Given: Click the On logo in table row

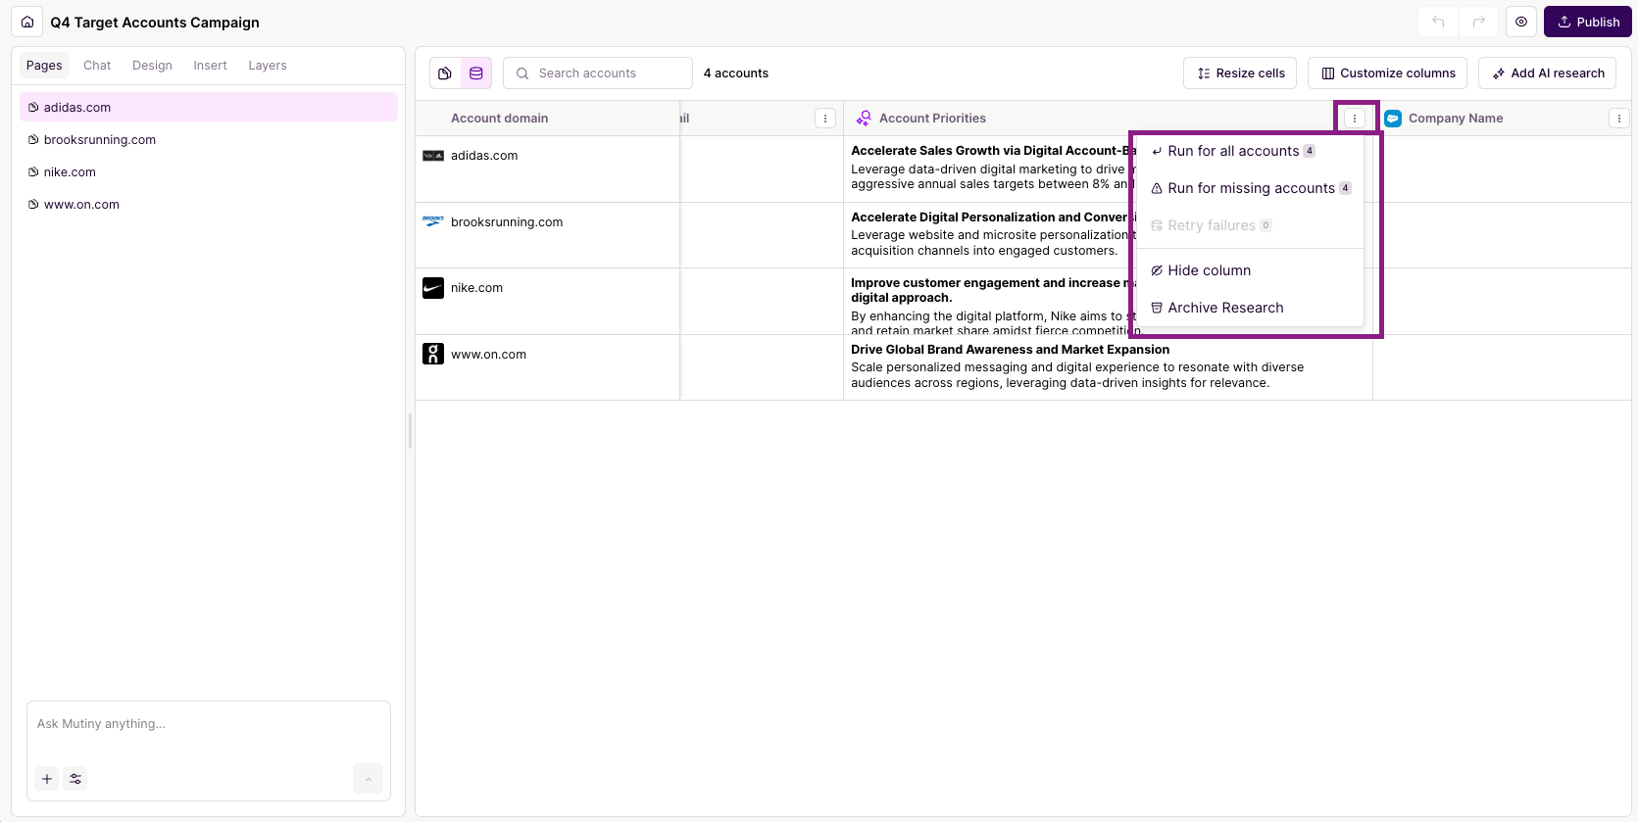Looking at the screenshot, I should click(433, 354).
